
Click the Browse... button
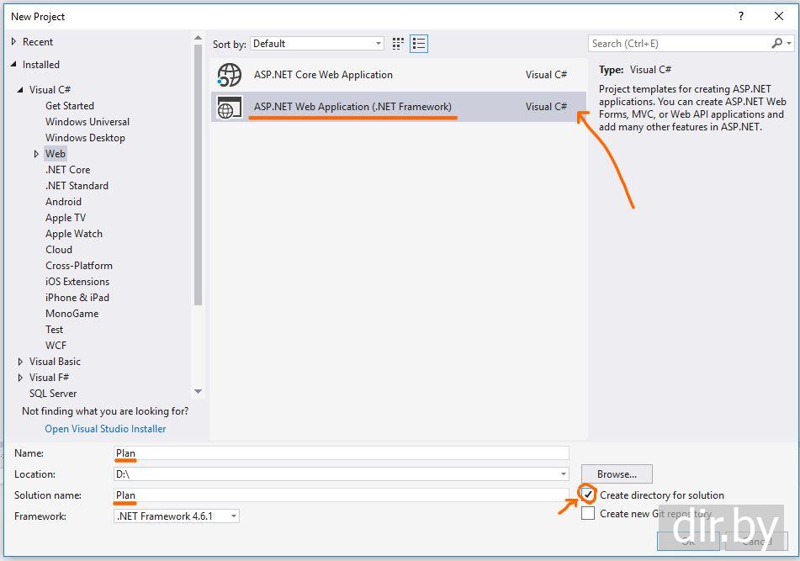tap(617, 474)
